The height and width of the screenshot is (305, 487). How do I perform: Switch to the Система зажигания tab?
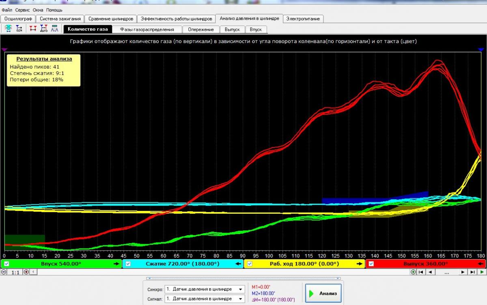tap(60, 19)
